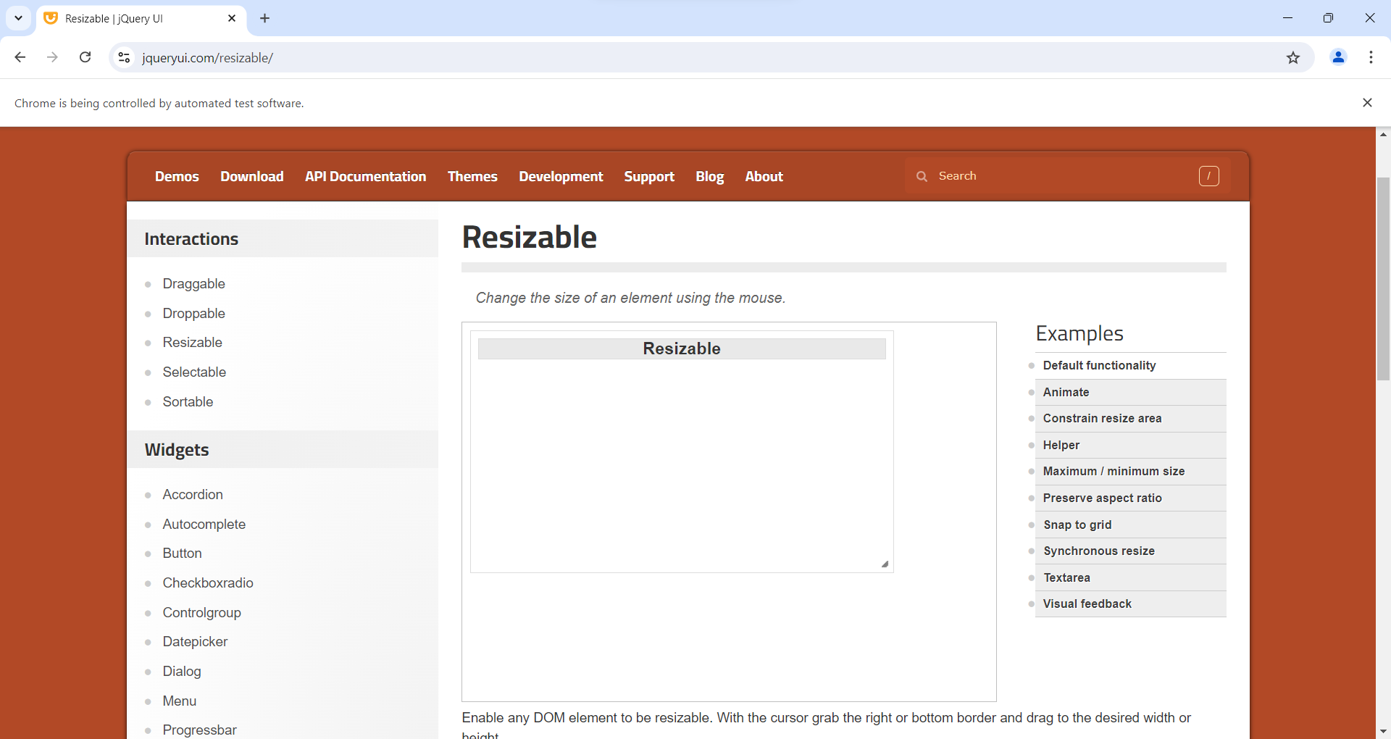Open the Themes navigation item
This screenshot has width=1391, height=739.
click(x=472, y=177)
